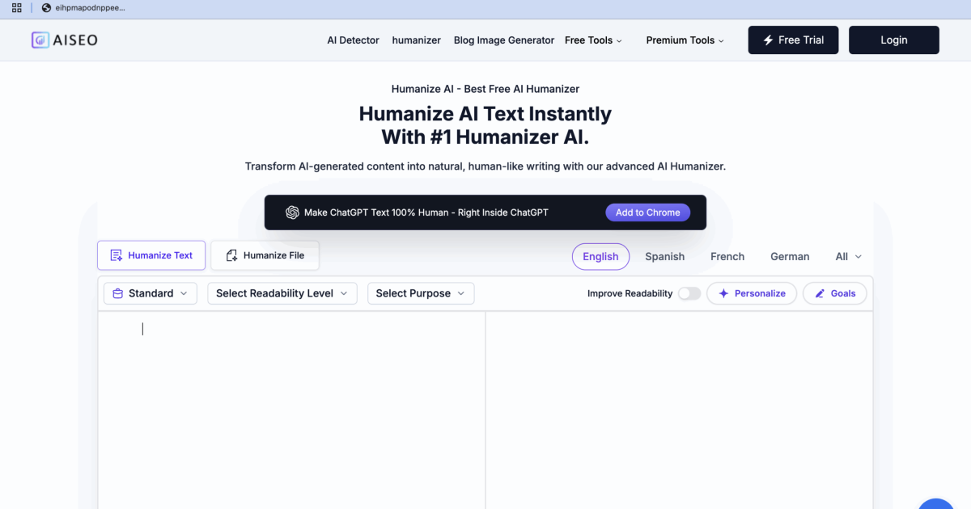Click the AISEO logo icon
This screenshot has width=971, height=509.
[x=41, y=40]
